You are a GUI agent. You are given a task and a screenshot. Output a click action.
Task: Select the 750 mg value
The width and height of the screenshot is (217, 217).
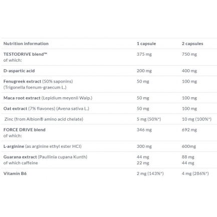point(189,54)
